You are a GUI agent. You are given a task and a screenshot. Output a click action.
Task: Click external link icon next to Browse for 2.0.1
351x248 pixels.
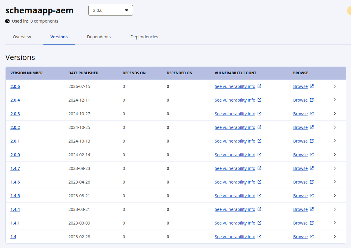pyautogui.click(x=312, y=141)
